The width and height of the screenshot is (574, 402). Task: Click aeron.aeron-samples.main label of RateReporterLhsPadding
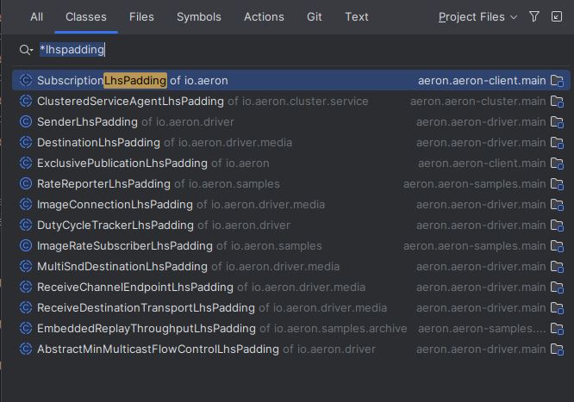(475, 183)
